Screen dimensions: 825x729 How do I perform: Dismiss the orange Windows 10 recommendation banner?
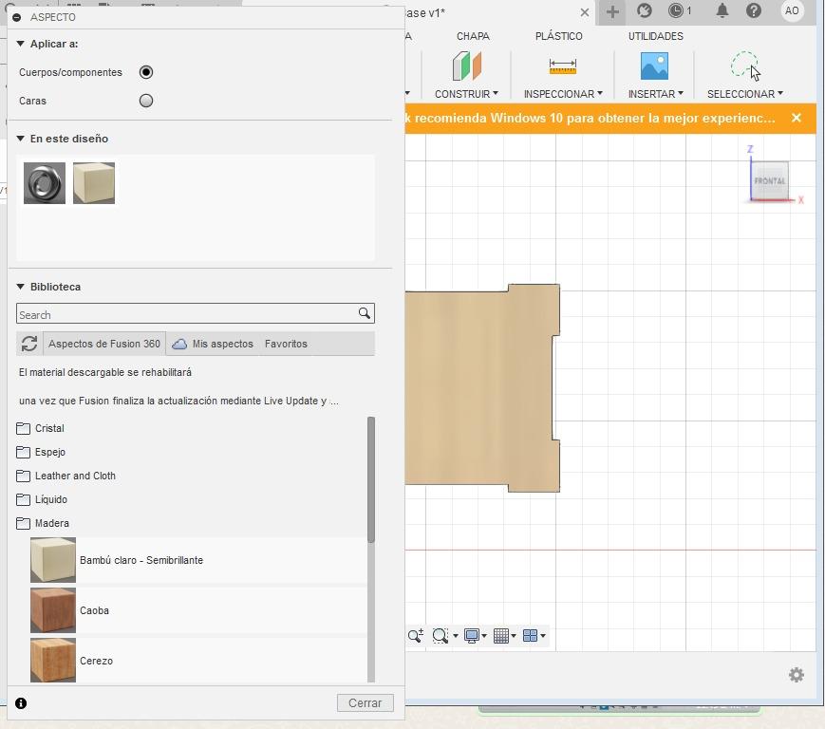[796, 119]
